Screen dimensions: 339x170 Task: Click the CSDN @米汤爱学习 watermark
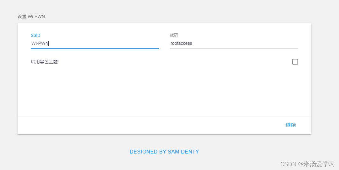(x=308, y=164)
